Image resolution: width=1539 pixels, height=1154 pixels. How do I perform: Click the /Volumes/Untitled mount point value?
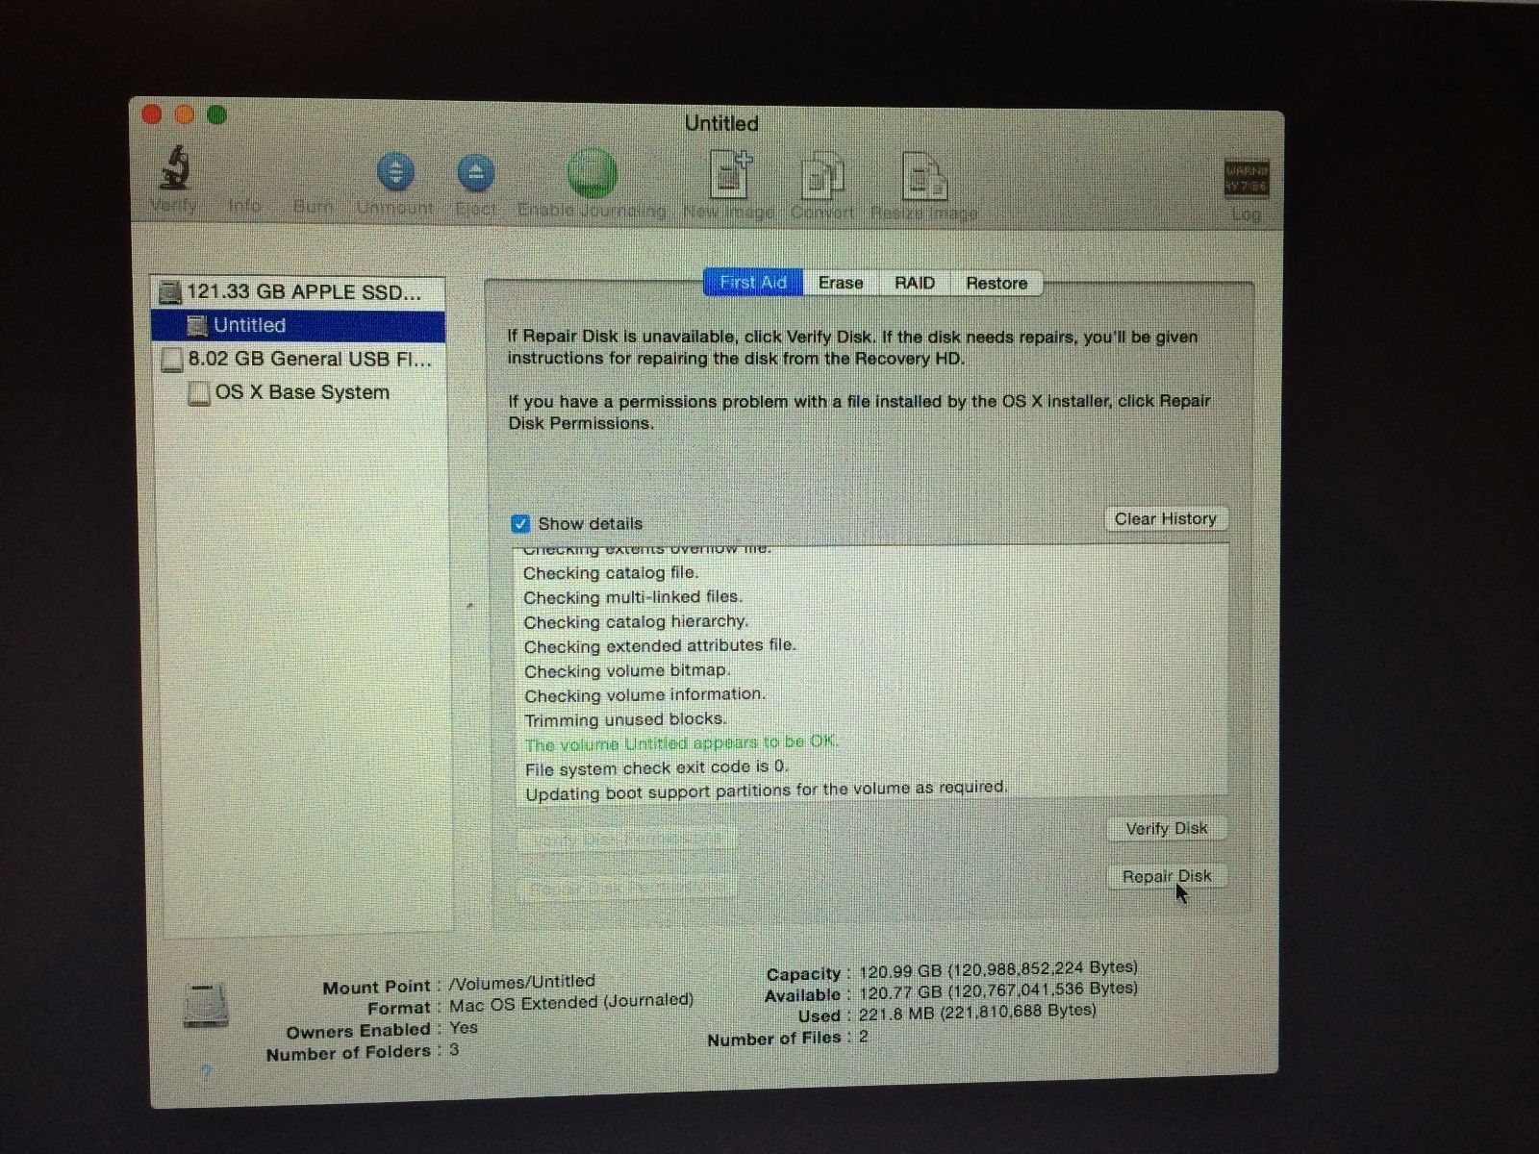[522, 982]
